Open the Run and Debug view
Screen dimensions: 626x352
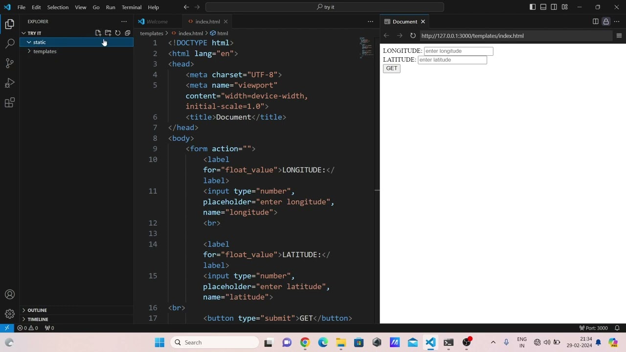10,83
